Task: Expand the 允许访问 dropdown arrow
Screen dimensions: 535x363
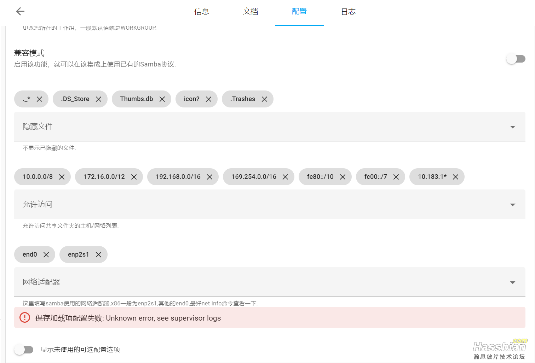Action: (x=512, y=205)
